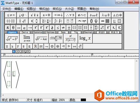
Task: Insert right-pointing triangle ▷ symbol
Action: [69, 46]
